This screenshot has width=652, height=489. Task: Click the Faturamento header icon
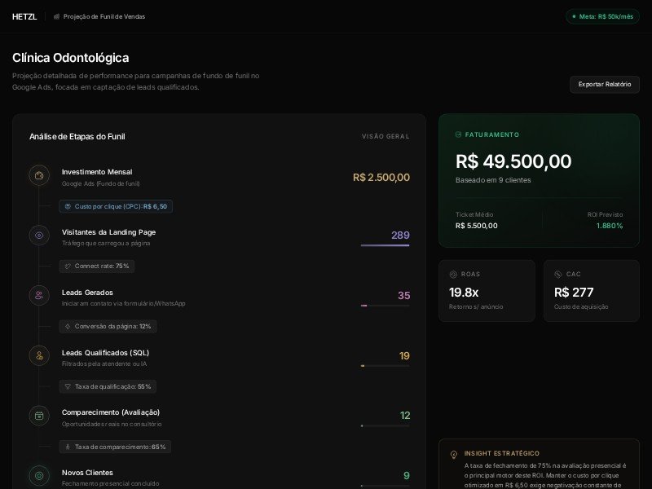(x=459, y=134)
